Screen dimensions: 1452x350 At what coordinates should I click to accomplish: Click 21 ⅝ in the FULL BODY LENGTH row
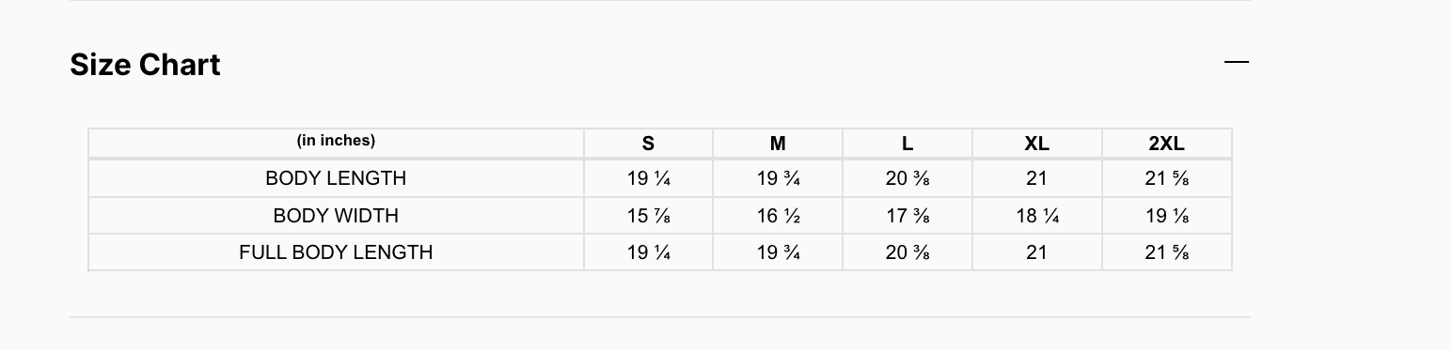point(1166,252)
